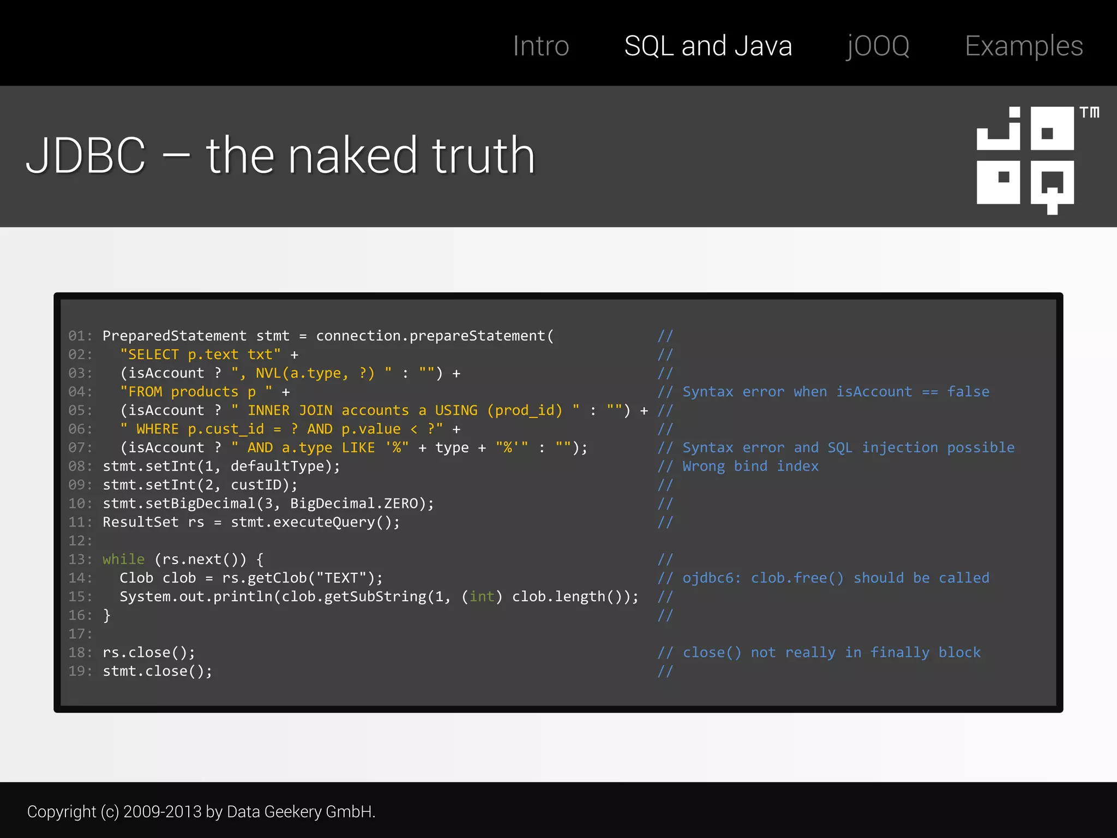
Task: Select line 03 with NVL(a.type, ?)
Action: pyautogui.click(x=290, y=373)
